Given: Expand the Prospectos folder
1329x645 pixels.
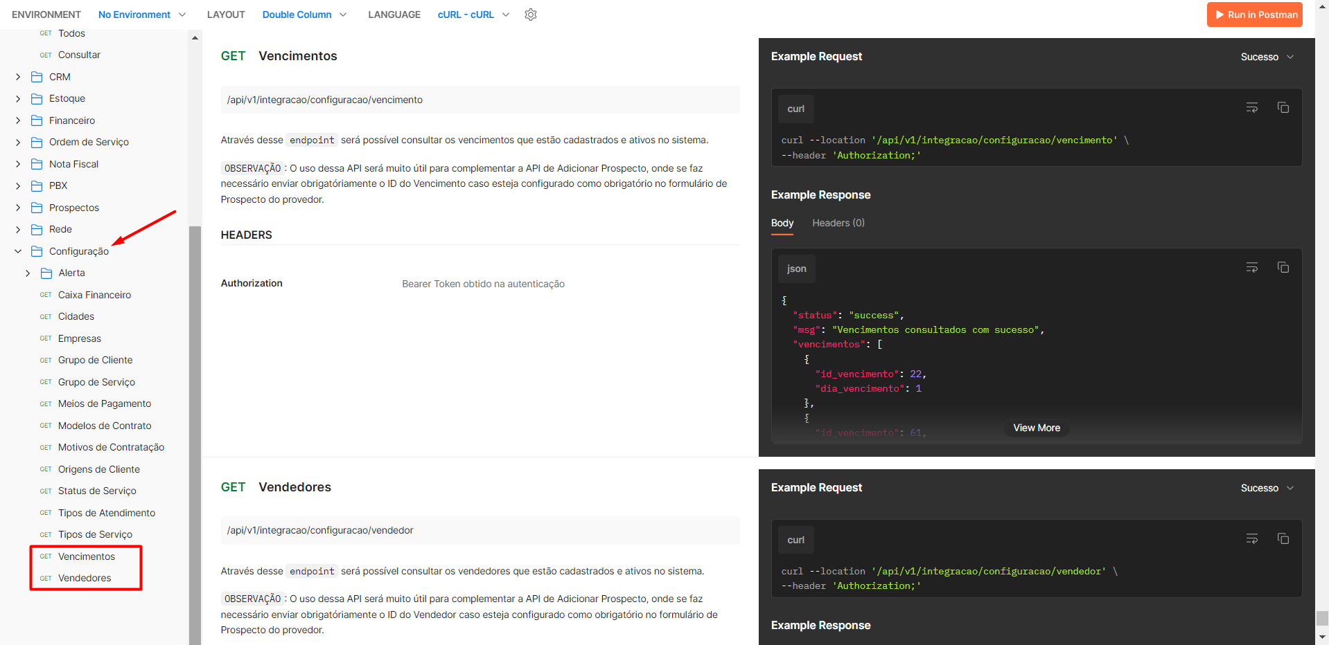Looking at the screenshot, I should (x=18, y=208).
